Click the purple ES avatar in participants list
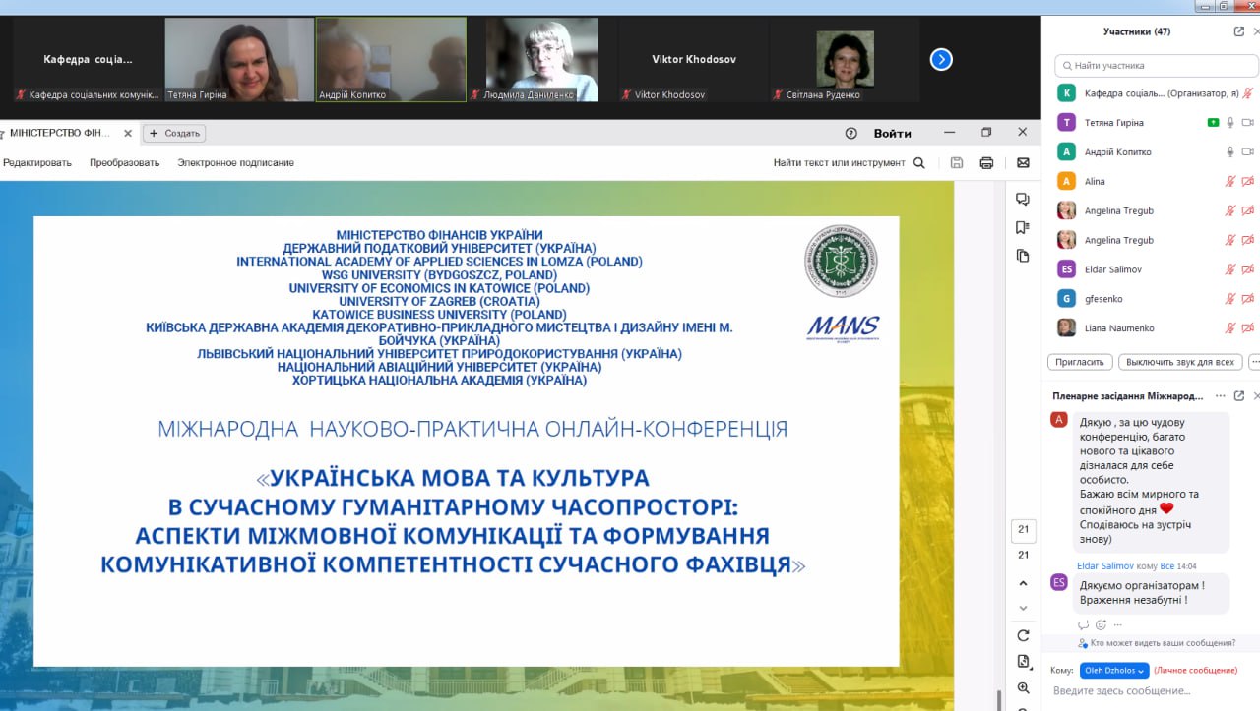 point(1066,268)
